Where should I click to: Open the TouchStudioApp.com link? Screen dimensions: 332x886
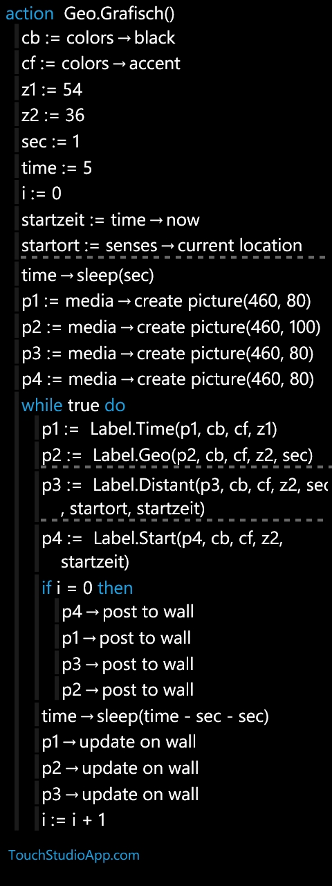74,855
